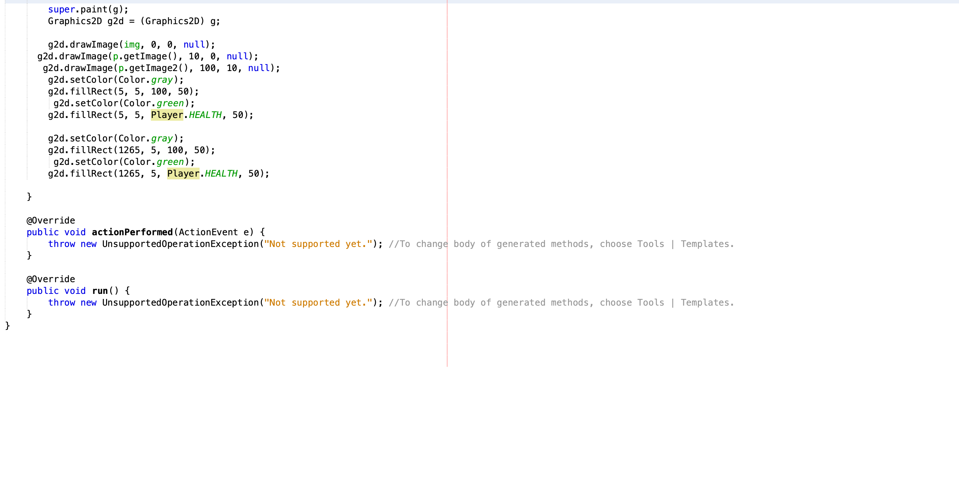
Task: Place cursor on super.paint(g) keyword super
Action: (61, 9)
